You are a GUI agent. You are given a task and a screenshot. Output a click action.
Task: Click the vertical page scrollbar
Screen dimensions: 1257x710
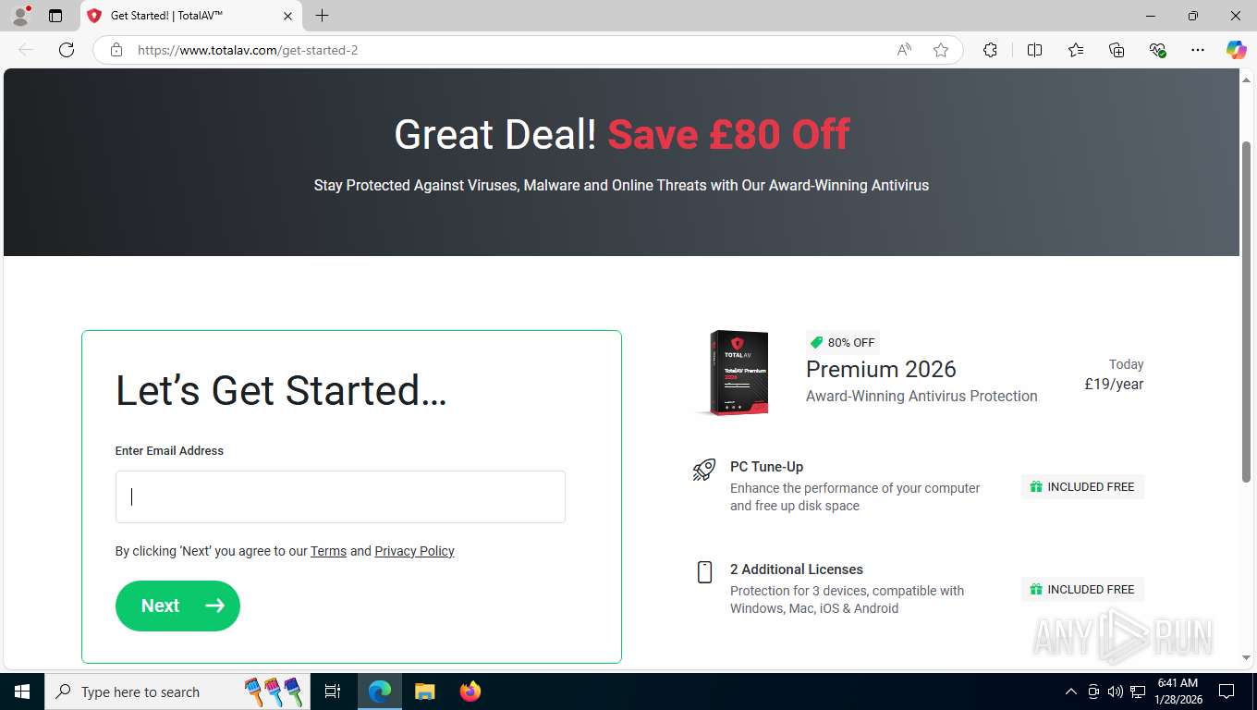point(1247,312)
